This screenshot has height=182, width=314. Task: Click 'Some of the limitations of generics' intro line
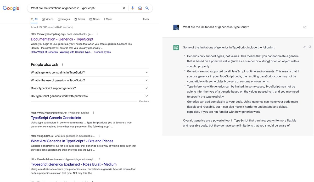[229, 47]
